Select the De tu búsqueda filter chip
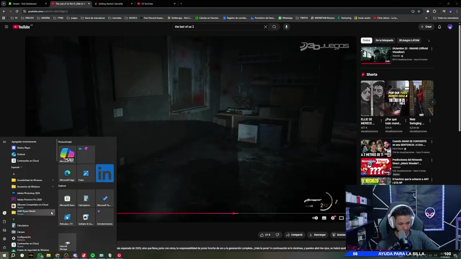Viewport: 461px width, 259px height. coord(384,40)
